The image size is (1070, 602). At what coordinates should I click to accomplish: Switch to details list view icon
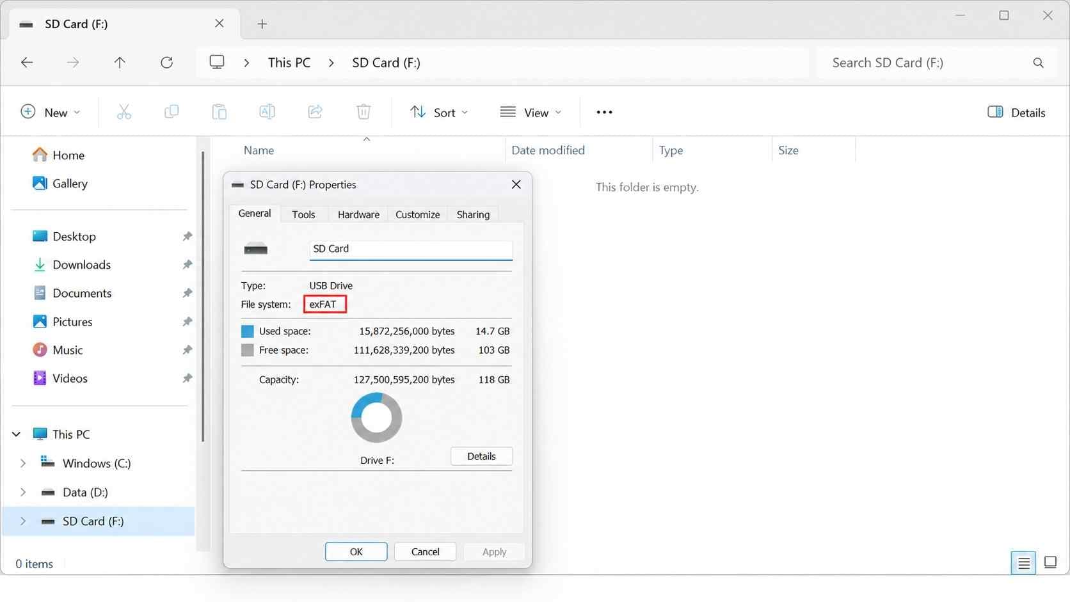[x=1023, y=563]
